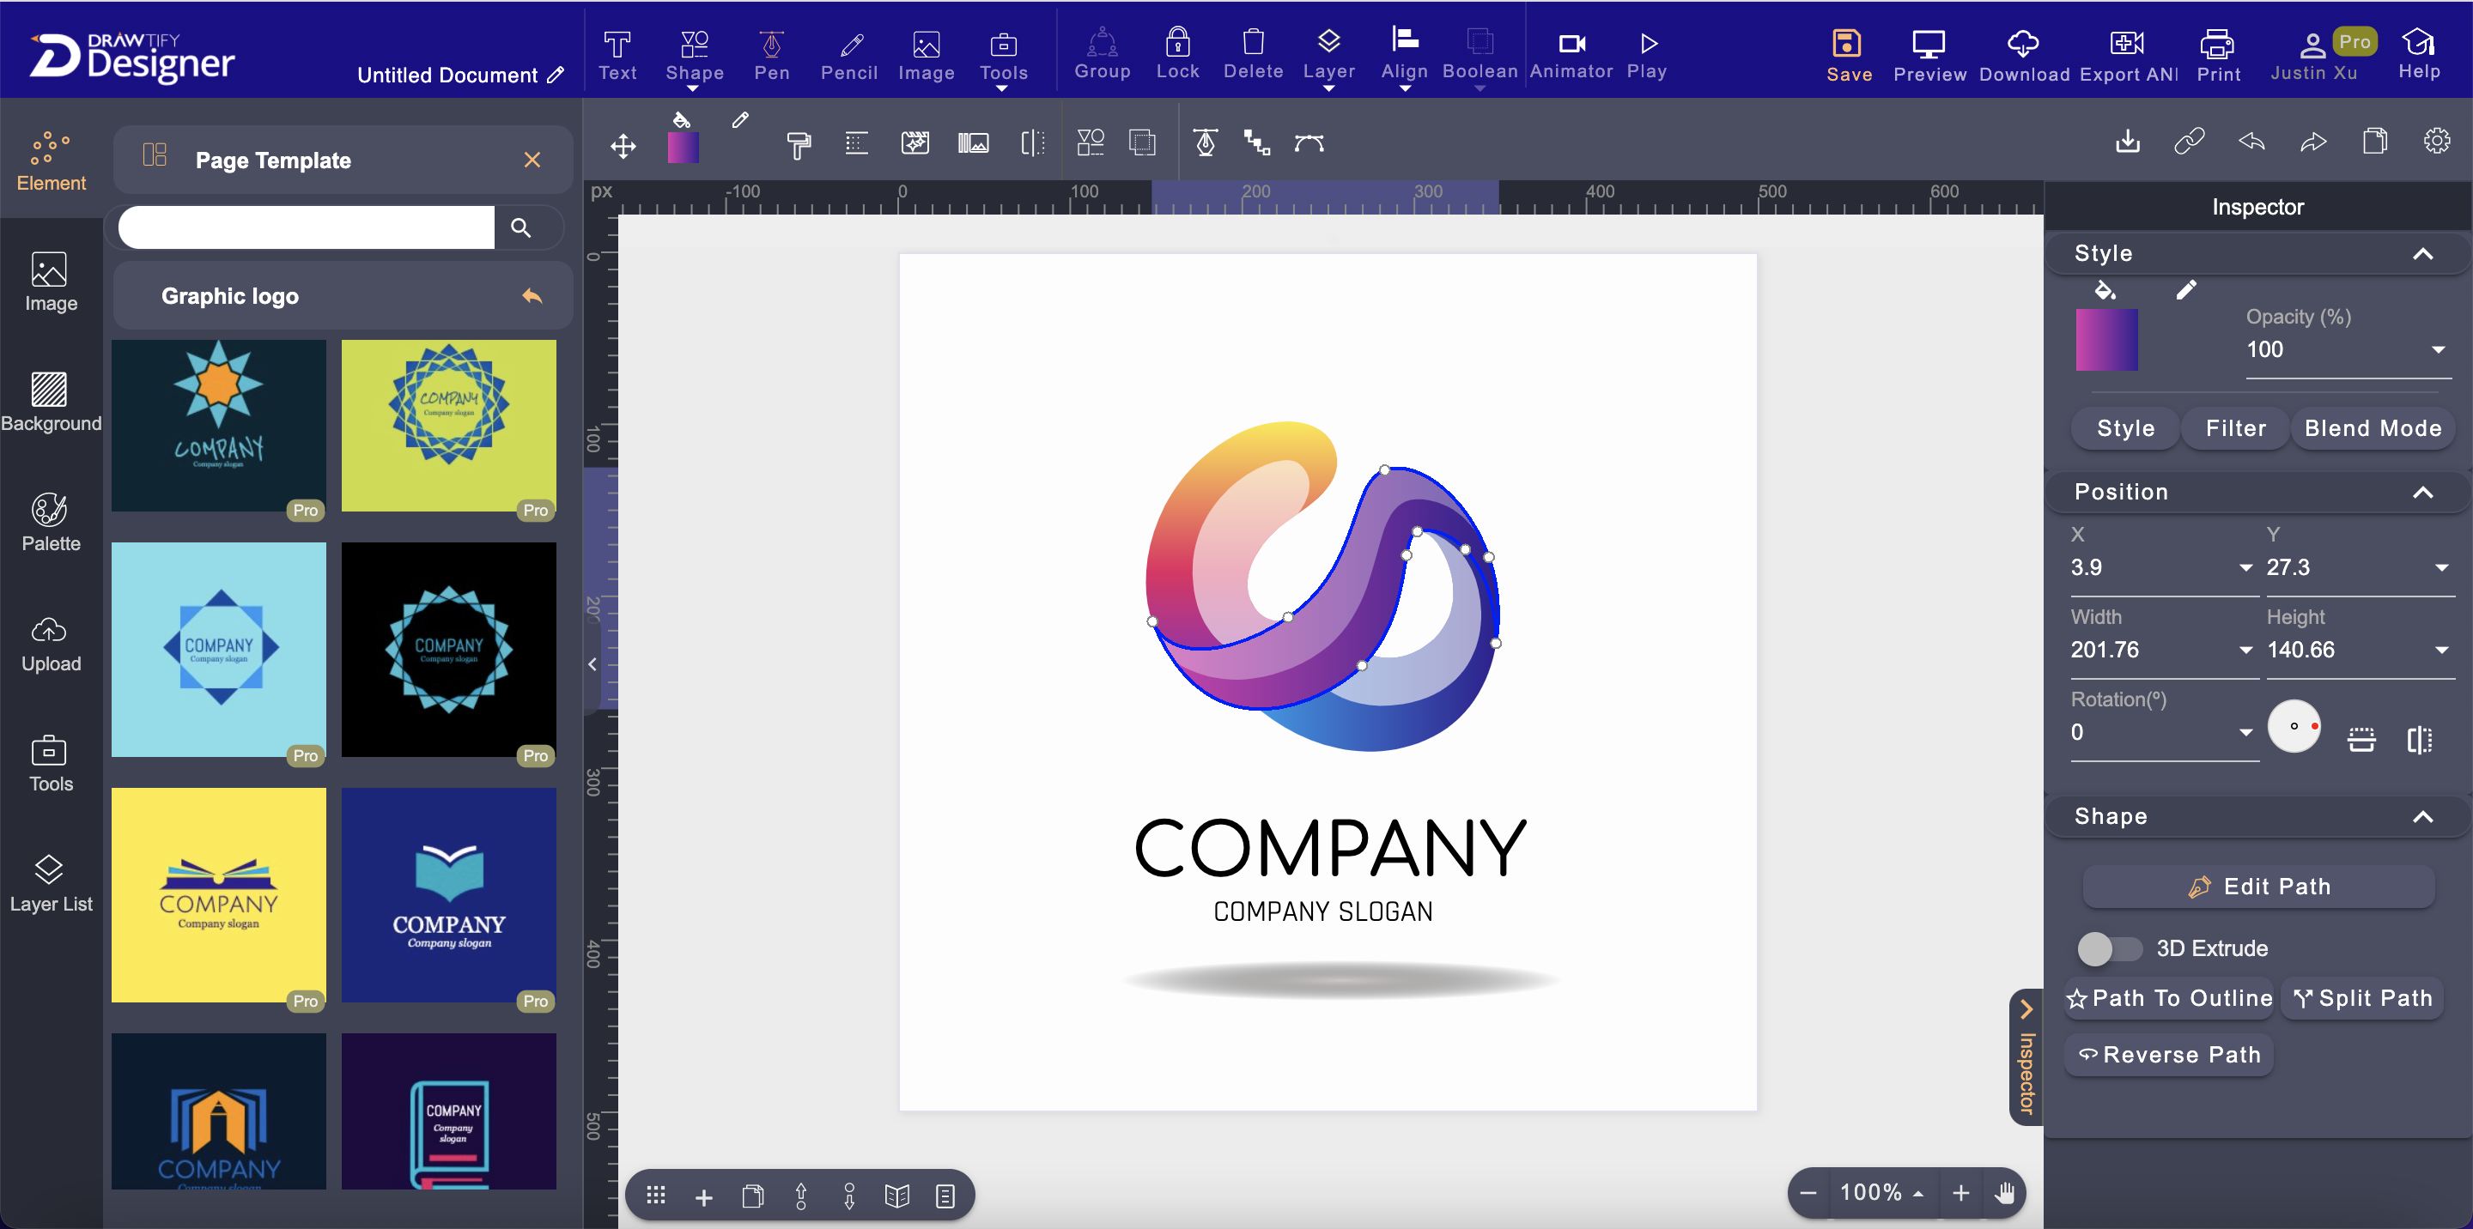This screenshot has height=1229, width=2473.
Task: Toggle the 3D Extrude switch
Action: [2109, 947]
